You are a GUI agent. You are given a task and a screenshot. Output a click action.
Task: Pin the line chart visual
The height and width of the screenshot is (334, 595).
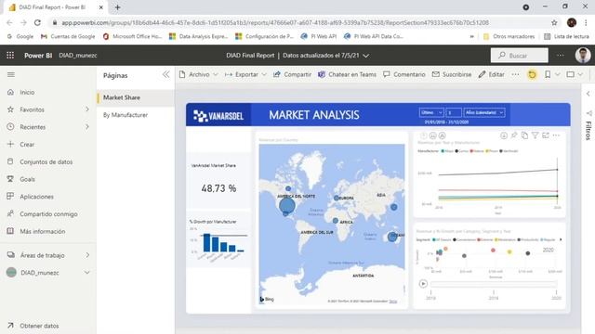pos(514,135)
